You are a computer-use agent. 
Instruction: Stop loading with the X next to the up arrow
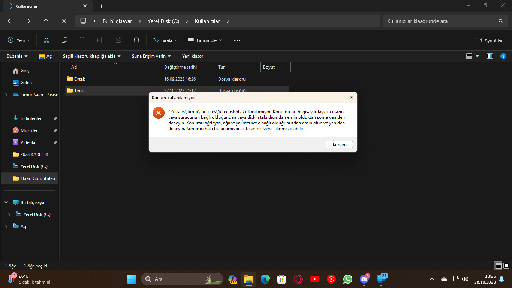click(64, 21)
